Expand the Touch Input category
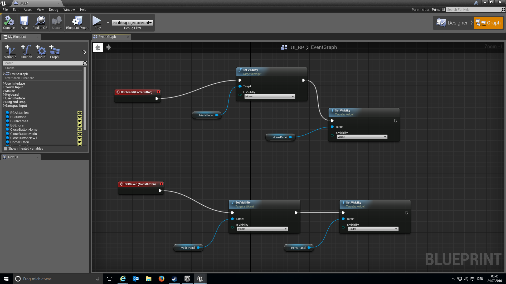The width and height of the screenshot is (506, 284). [x=4, y=87]
